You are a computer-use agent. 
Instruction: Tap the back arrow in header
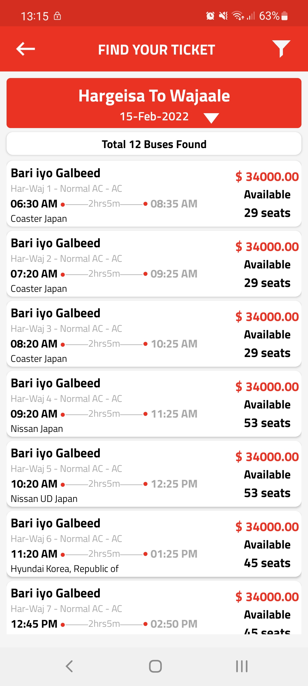[x=26, y=49]
